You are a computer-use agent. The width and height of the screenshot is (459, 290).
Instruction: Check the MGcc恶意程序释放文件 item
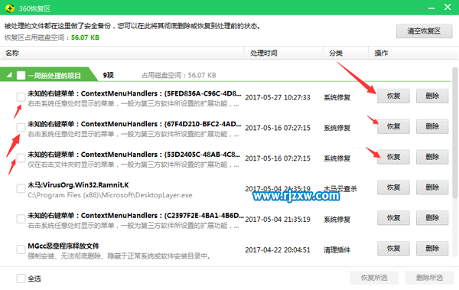coord(21,249)
